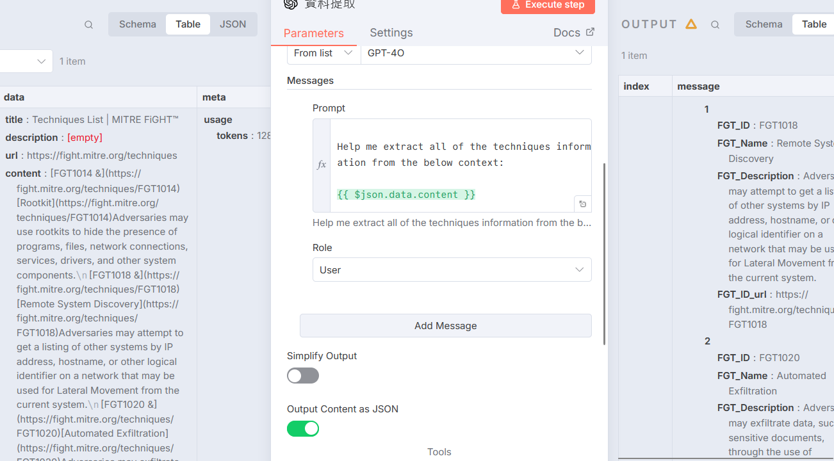This screenshot has height=461, width=834.
Task: Click the message column header
Action: (x=753, y=86)
